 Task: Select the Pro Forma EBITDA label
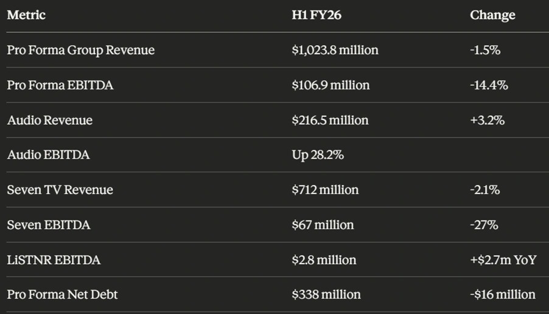coord(60,85)
